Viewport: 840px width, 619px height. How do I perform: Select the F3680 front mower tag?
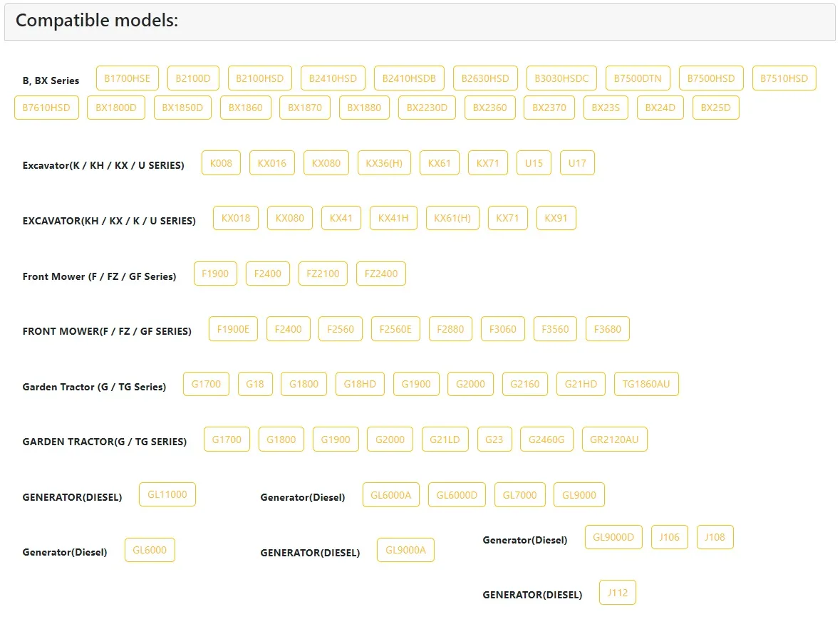pyautogui.click(x=607, y=329)
